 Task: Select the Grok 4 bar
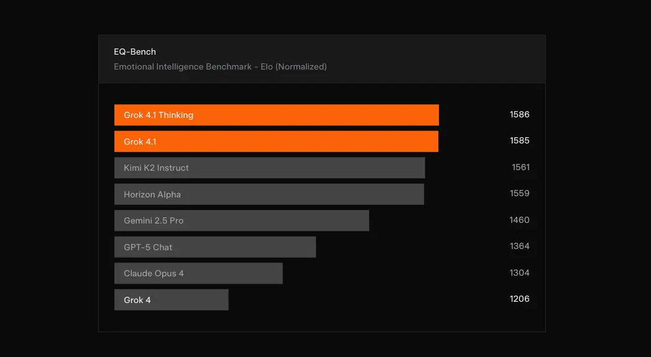click(x=172, y=300)
